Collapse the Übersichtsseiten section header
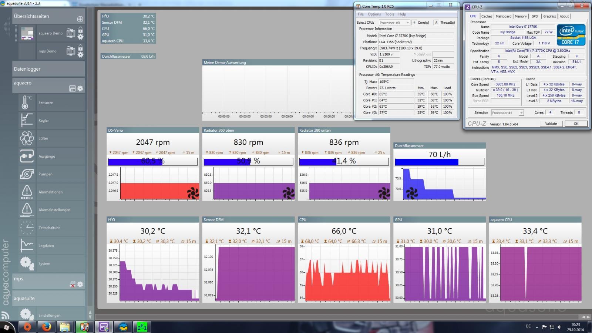Screen dimensions: 592x333 (48, 16)
